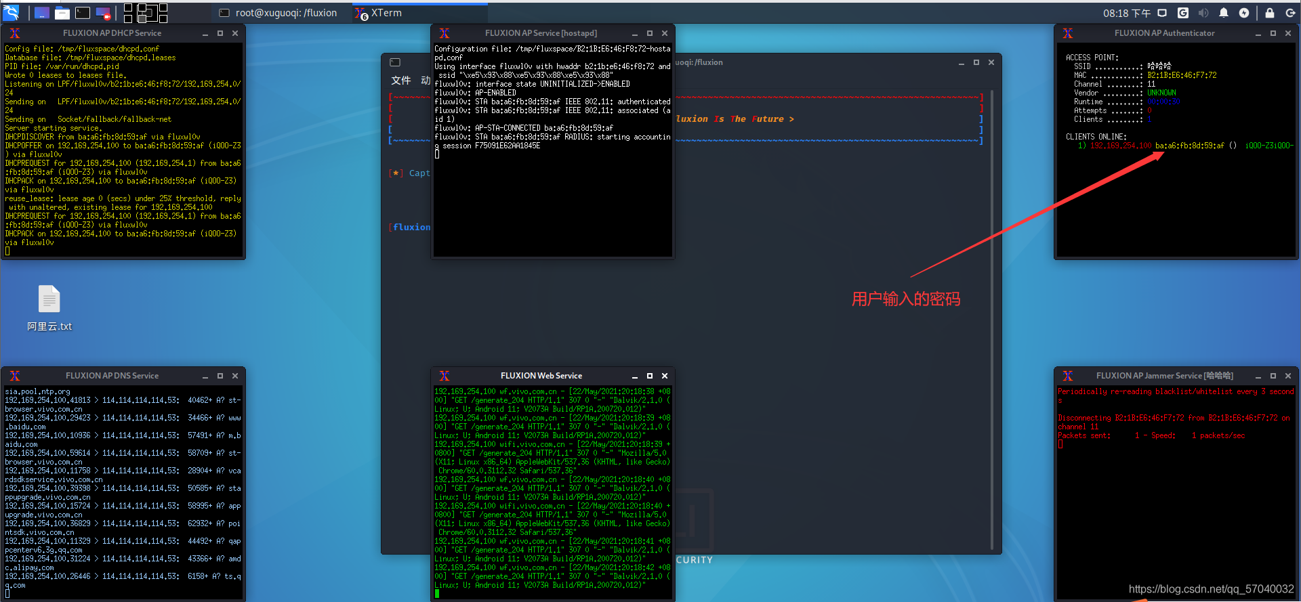Open window menu icon of FLUXION AP Service hostapd
Viewport: 1301px width, 602px height.
click(445, 33)
